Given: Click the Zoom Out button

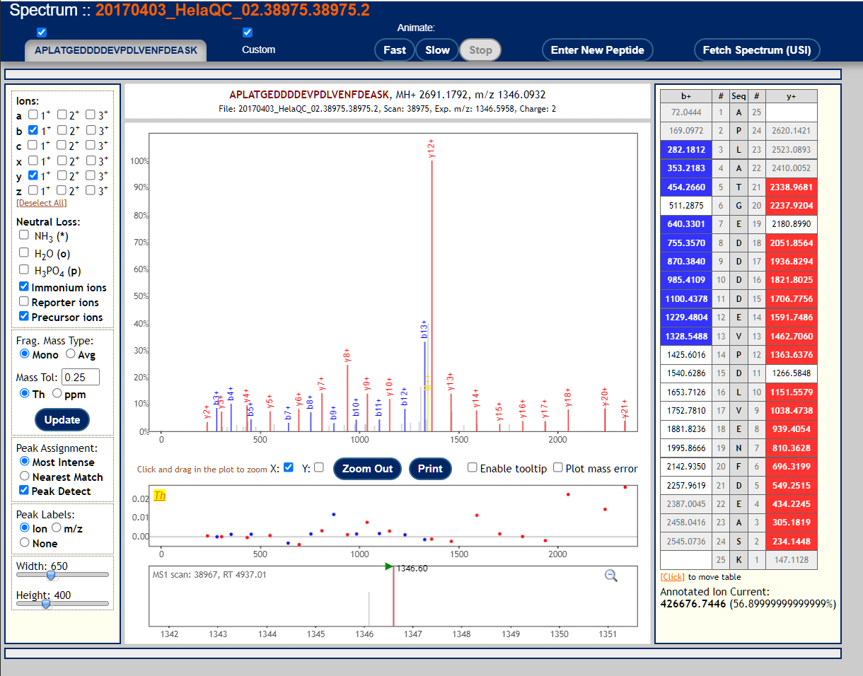Looking at the screenshot, I should coord(367,469).
